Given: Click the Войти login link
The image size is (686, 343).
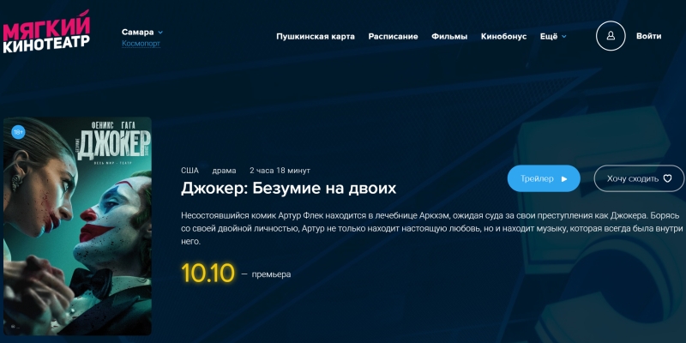Looking at the screenshot, I should 649,36.
